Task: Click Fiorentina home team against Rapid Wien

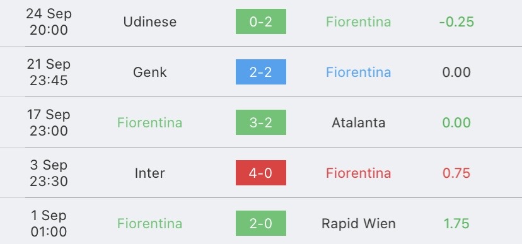Action: click(150, 223)
